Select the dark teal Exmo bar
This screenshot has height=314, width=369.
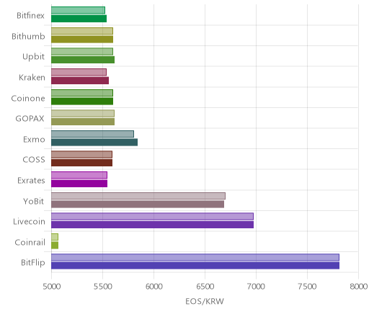pos(94,143)
